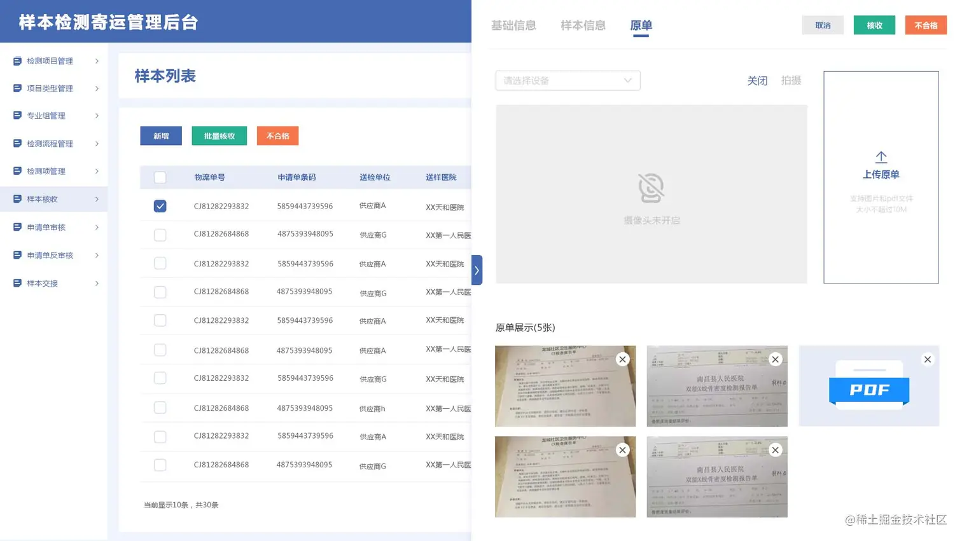The height and width of the screenshot is (541, 962).
Task: Remove the first original-slip photo in the top row
Action: (623, 359)
